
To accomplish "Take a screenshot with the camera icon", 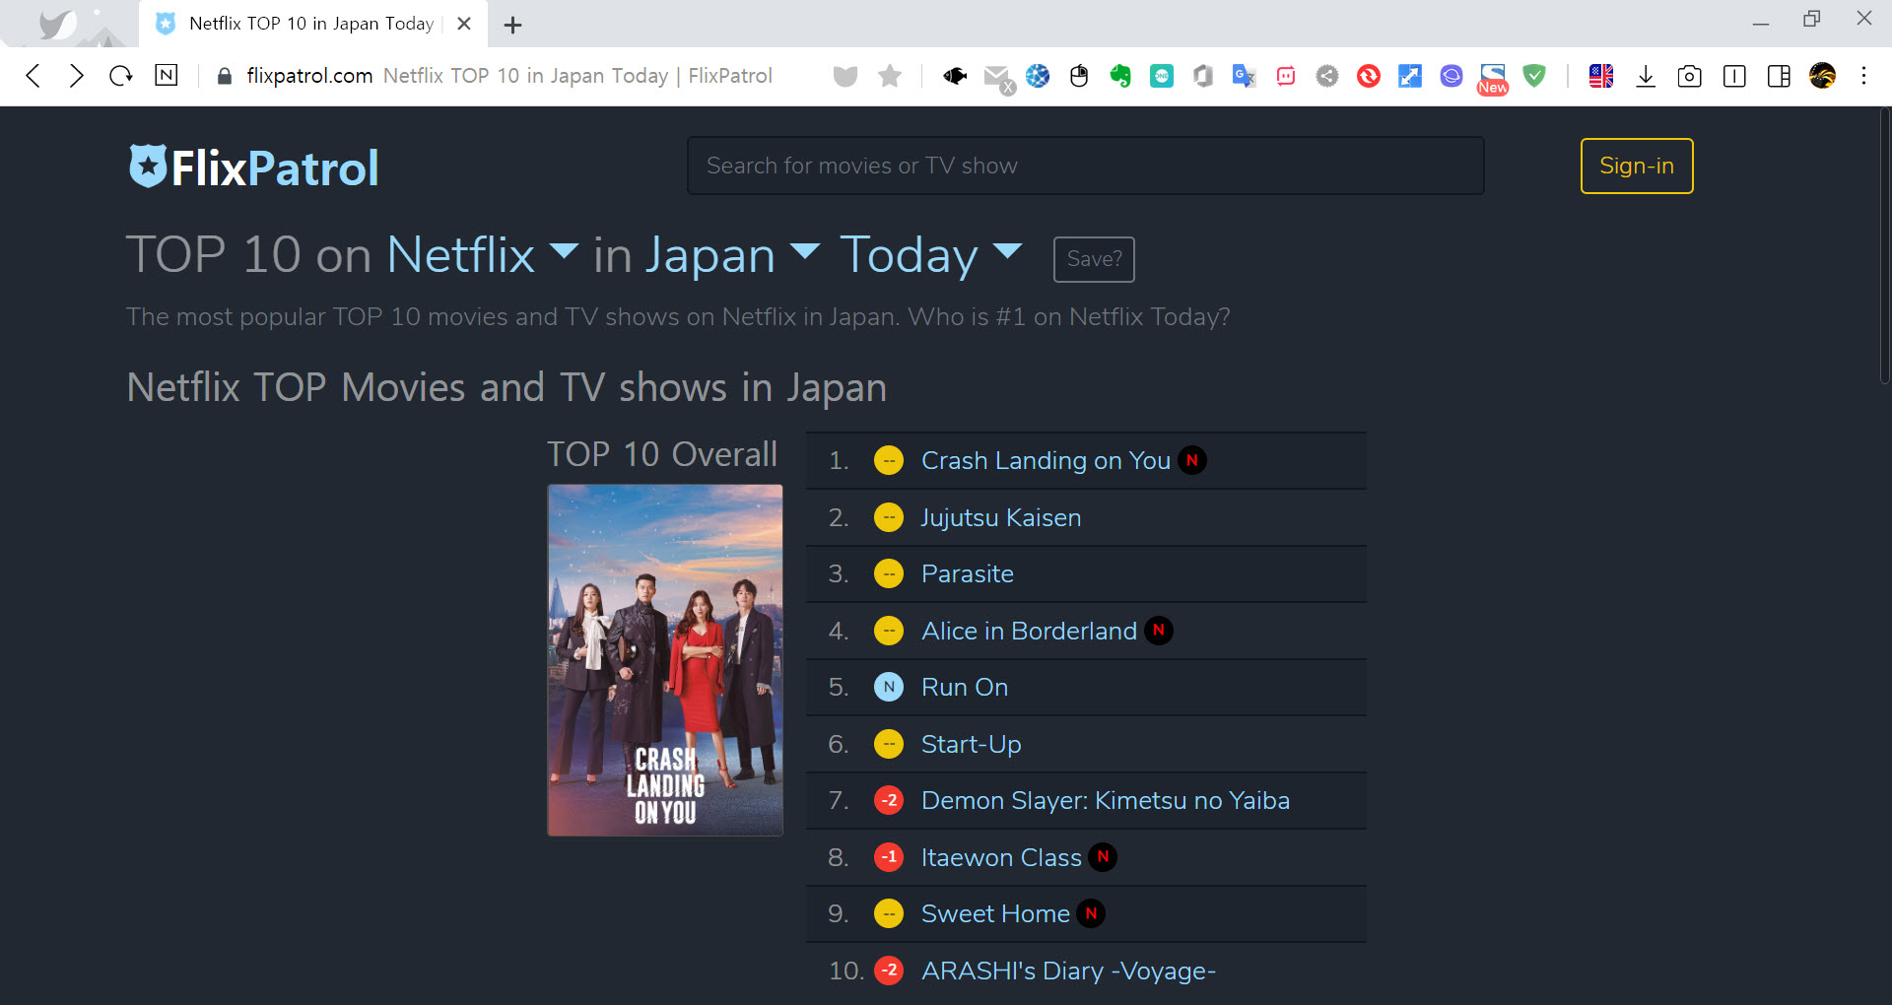I will [1689, 76].
